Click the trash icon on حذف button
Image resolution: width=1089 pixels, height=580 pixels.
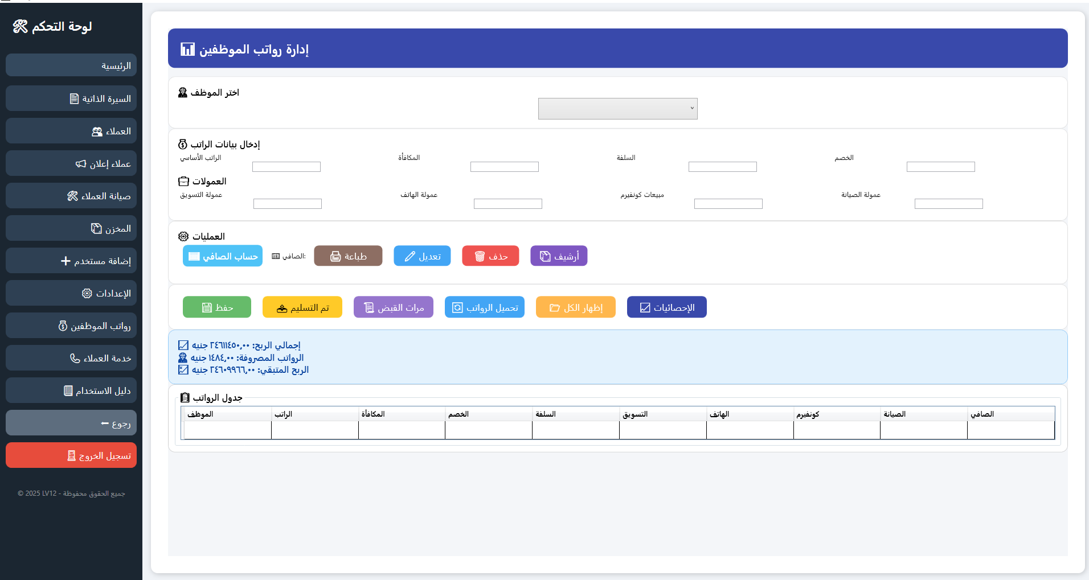point(480,257)
